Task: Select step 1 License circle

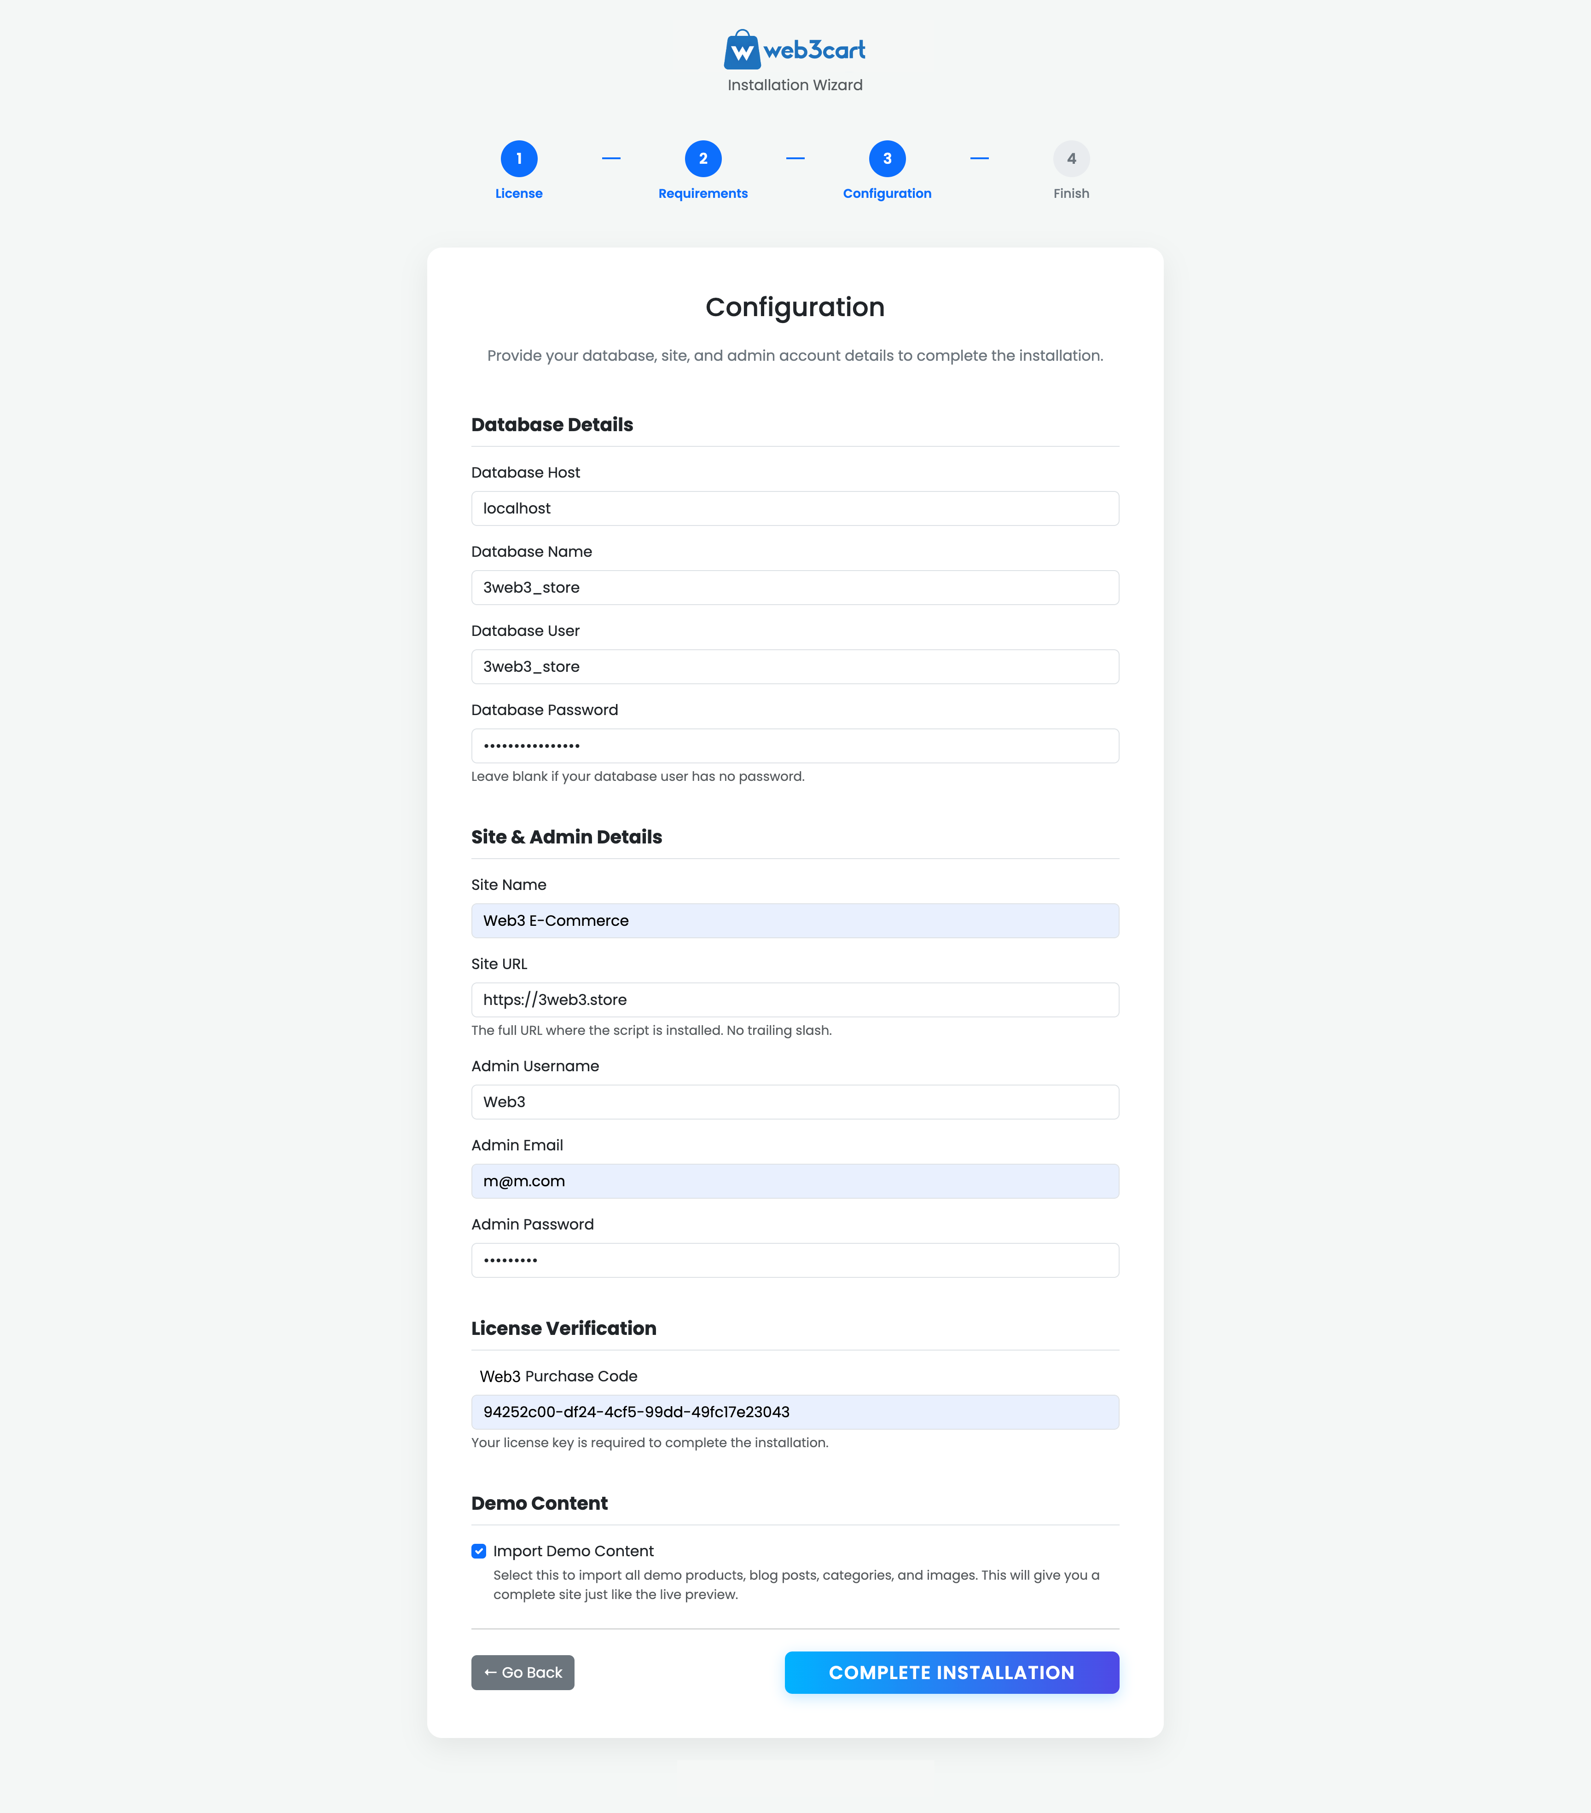Action: click(519, 159)
